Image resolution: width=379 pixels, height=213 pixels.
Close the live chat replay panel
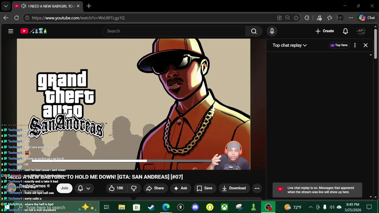click(365, 45)
